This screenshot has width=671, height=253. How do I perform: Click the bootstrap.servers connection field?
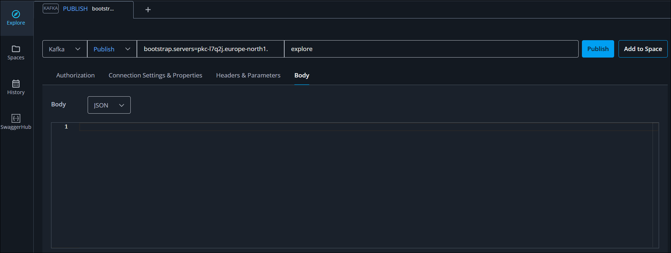click(x=210, y=49)
